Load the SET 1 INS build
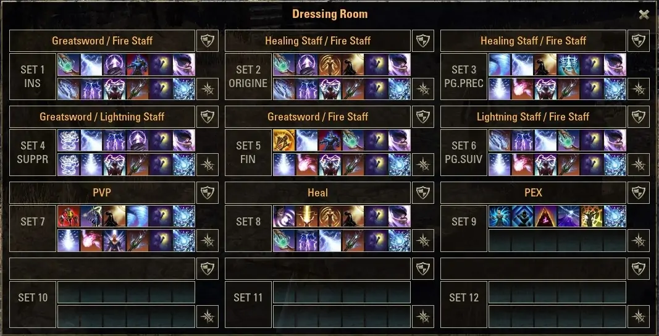 coord(33,76)
